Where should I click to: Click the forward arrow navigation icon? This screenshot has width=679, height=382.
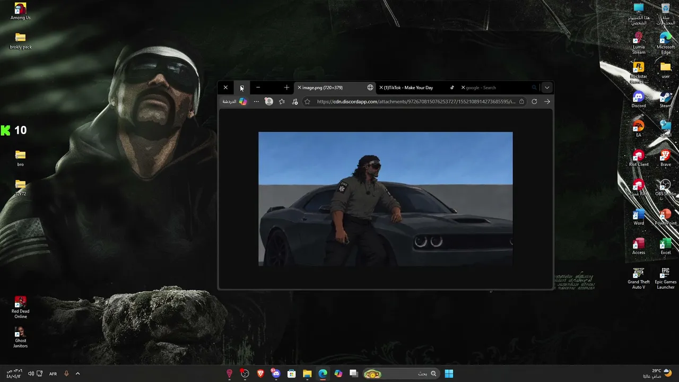547,101
